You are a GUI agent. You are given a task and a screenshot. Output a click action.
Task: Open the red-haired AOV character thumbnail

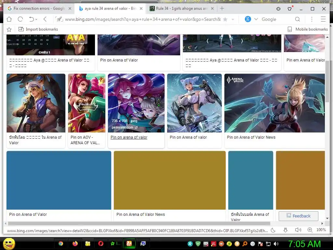[x=87, y=103]
